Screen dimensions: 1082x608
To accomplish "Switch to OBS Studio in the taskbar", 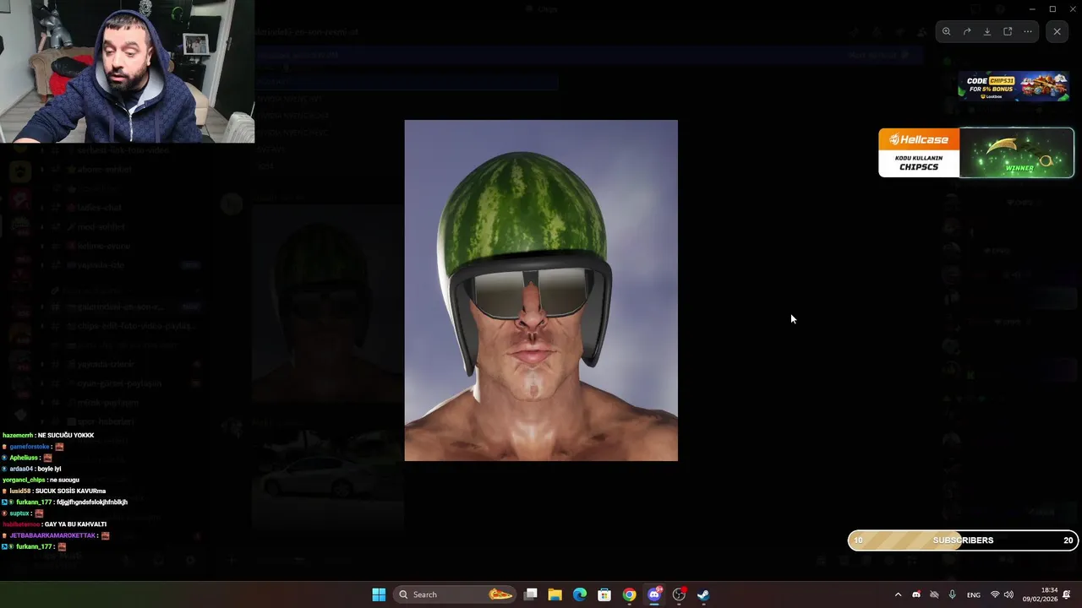I will [x=679, y=594].
